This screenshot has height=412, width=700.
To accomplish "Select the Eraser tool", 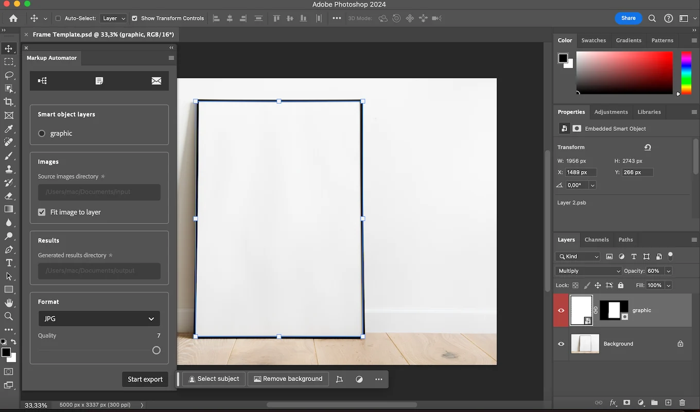I will click(x=9, y=196).
